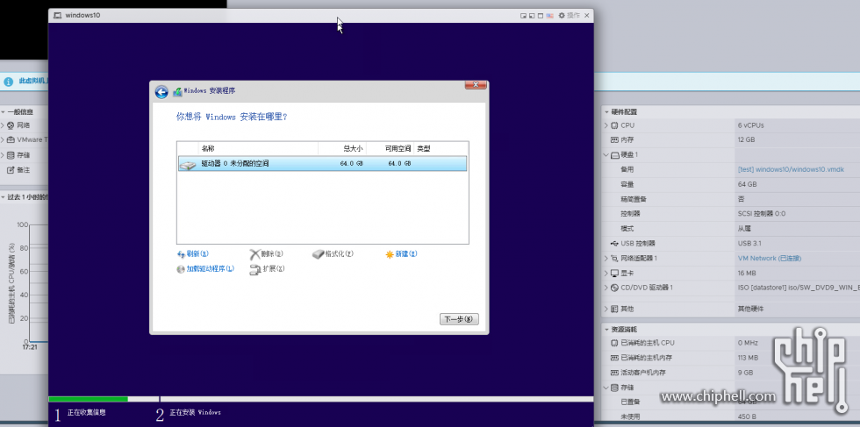The image size is (860, 427).
Task: Click the USB 3.1 value
Action: pos(749,244)
